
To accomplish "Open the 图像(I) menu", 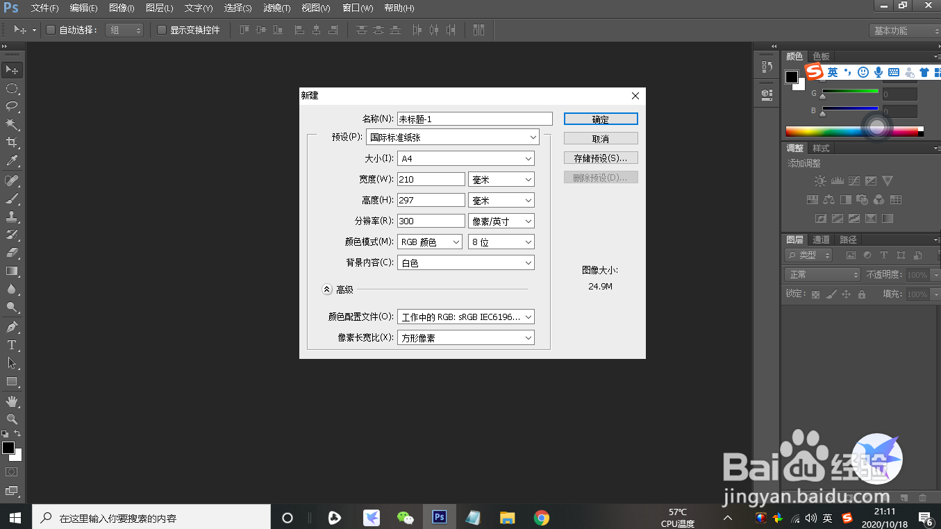I will pos(122,8).
